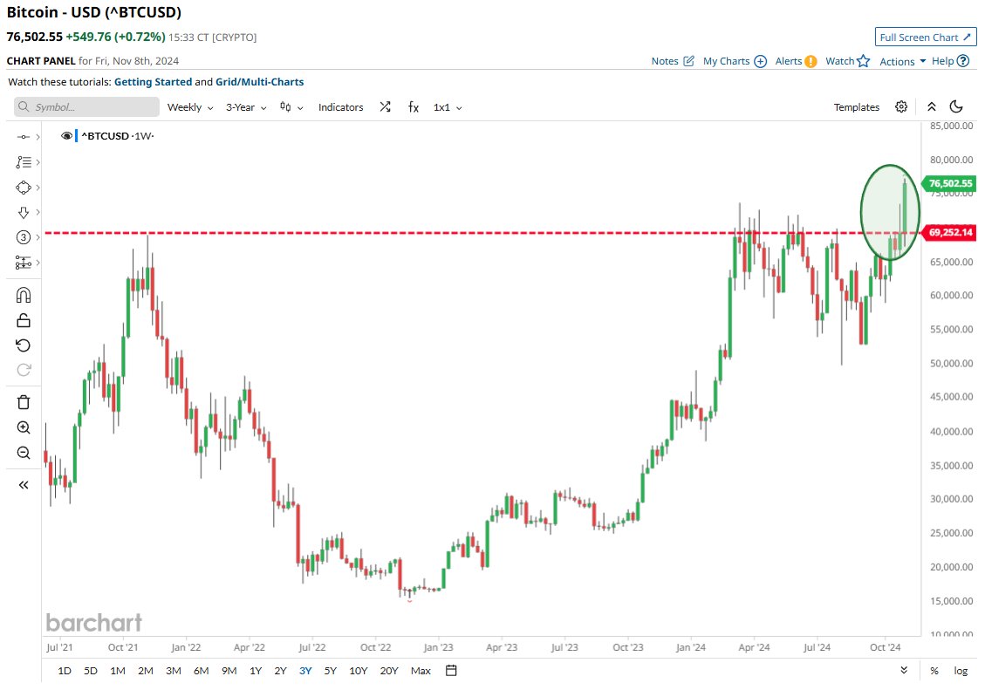Image resolution: width=985 pixels, height=690 pixels.
Task: Open the calendar date range picker
Action: tap(451, 671)
